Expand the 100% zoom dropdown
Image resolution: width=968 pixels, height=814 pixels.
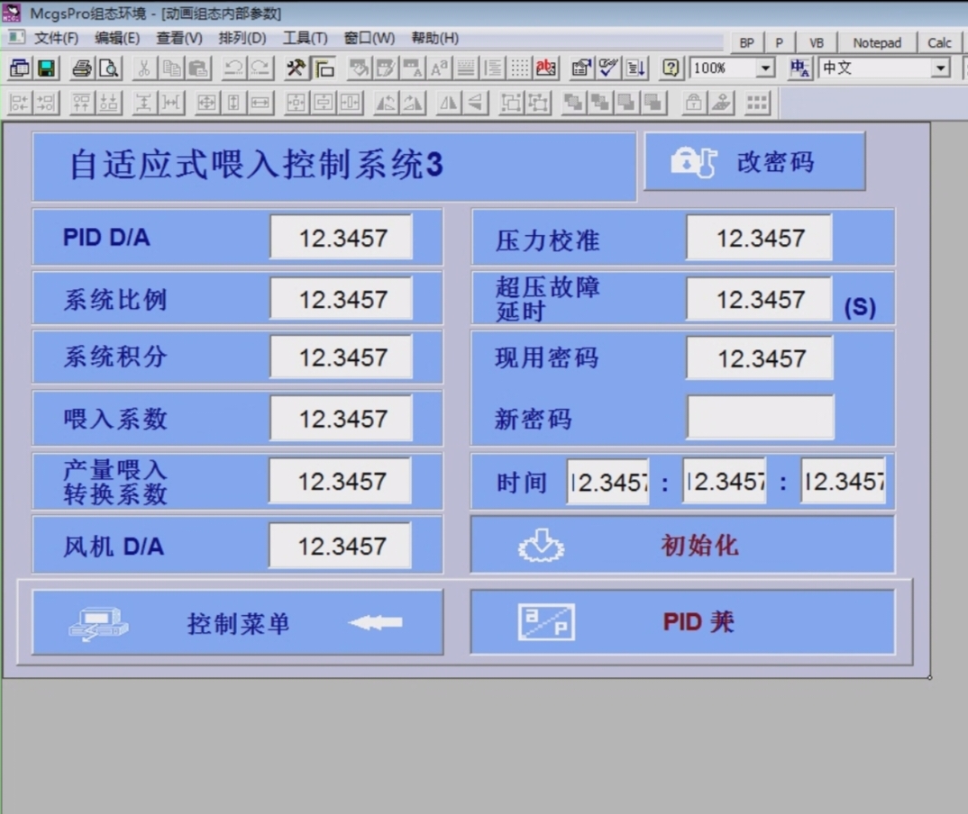765,68
